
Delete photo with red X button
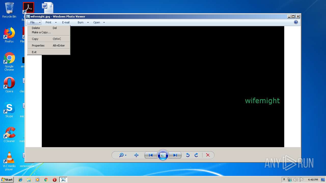coord(208,155)
